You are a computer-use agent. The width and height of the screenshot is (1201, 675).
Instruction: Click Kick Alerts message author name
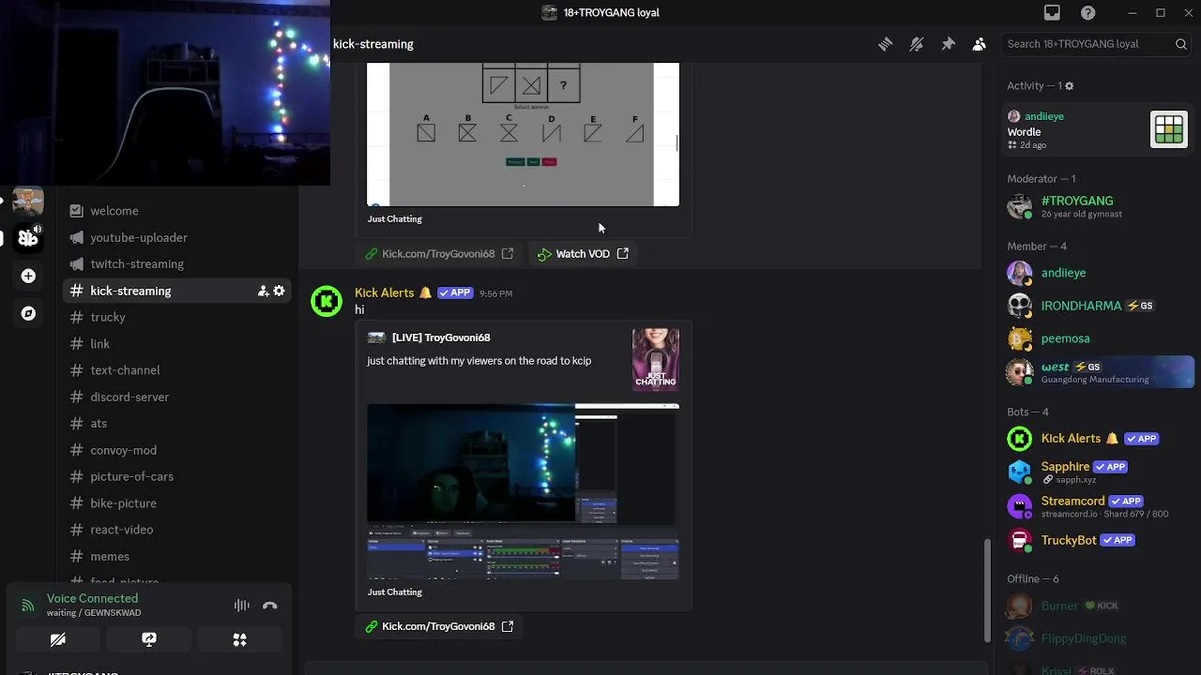pyautogui.click(x=384, y=293)
